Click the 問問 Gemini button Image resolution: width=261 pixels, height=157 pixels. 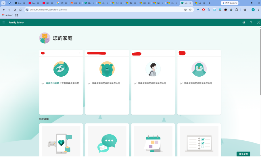tap(230, 3)
